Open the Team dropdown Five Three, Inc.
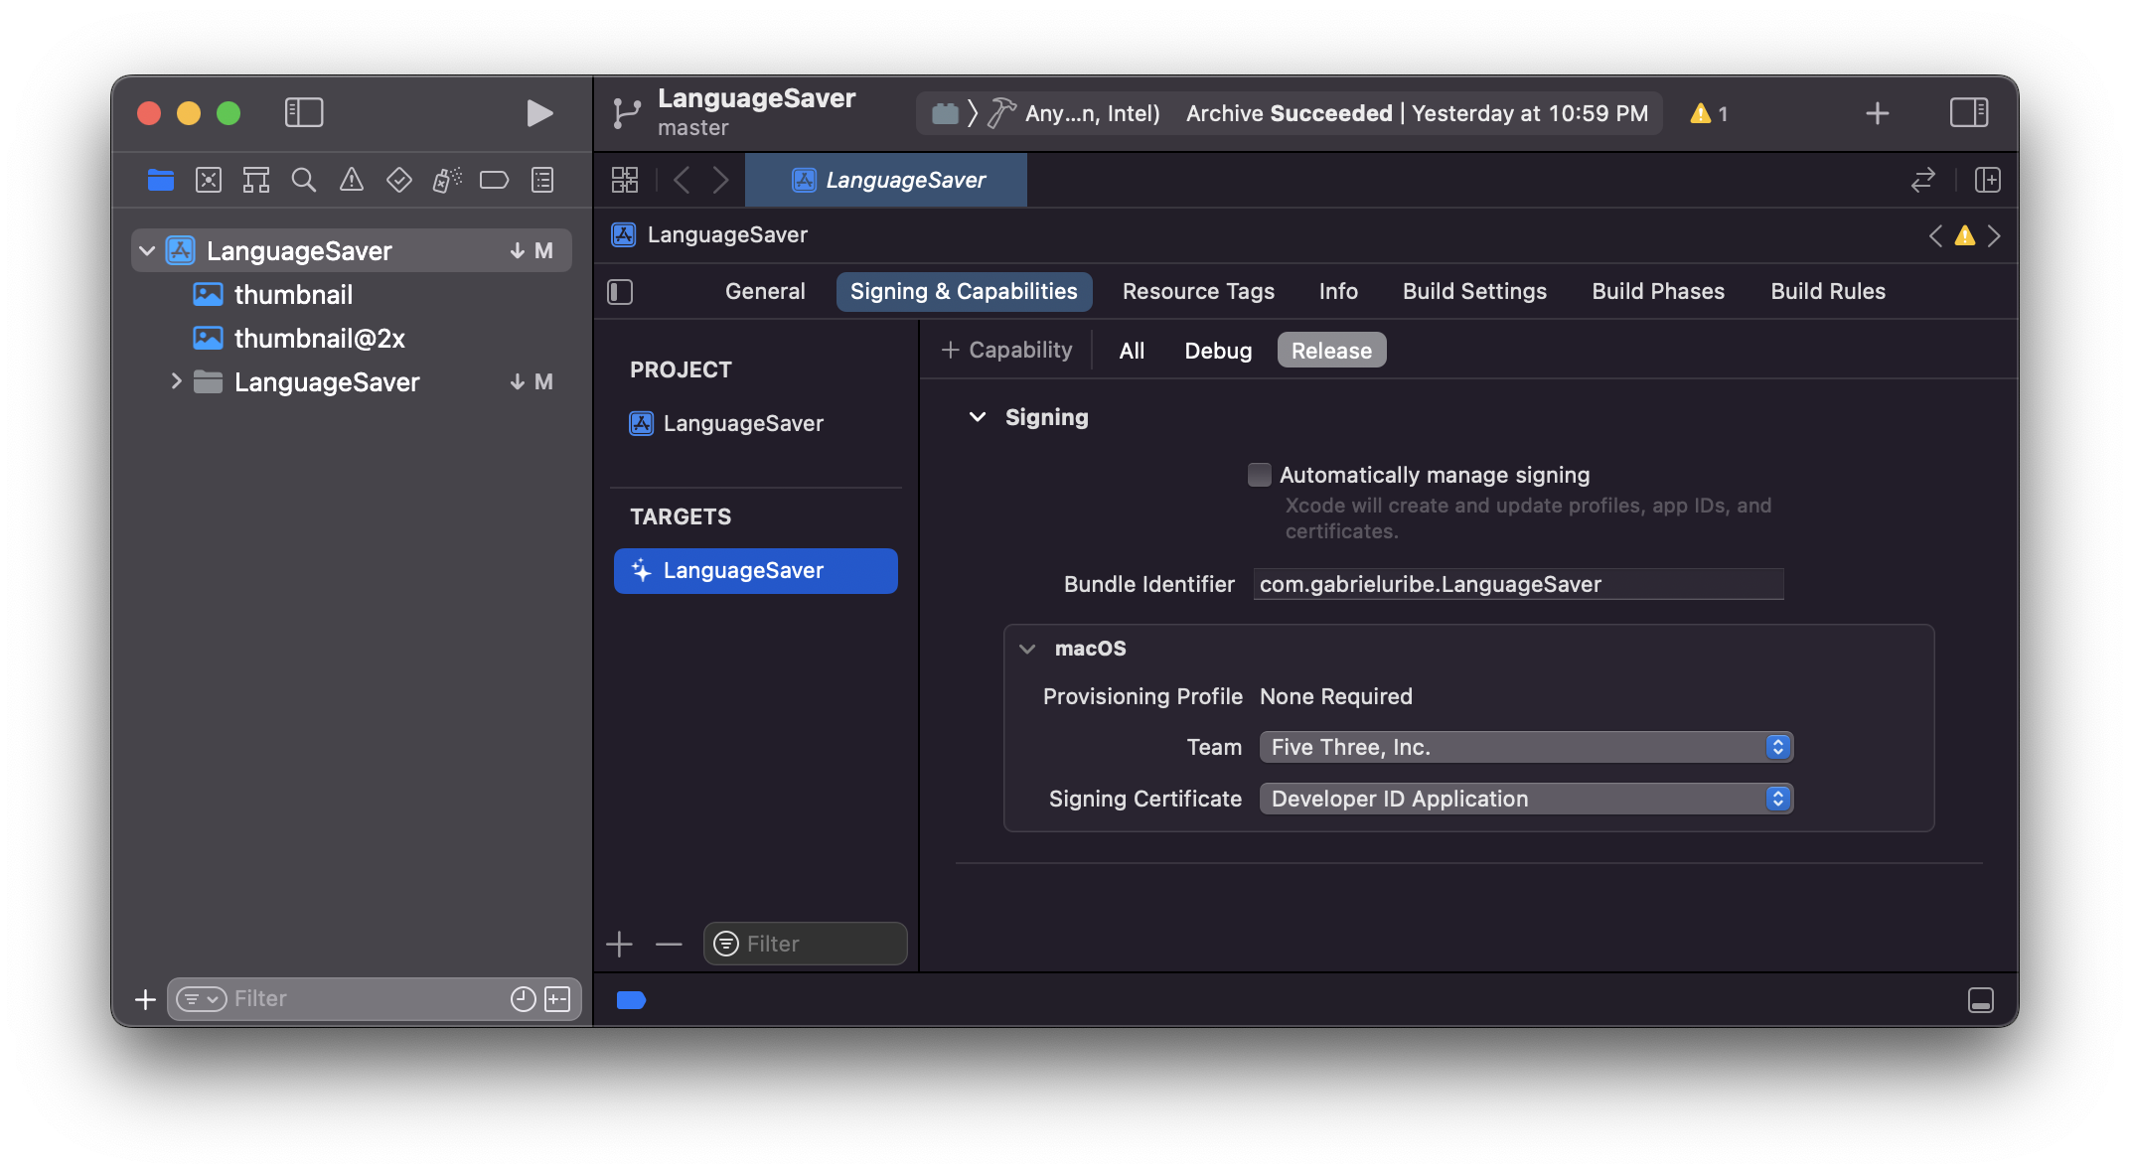 [x=1525, y=747]
